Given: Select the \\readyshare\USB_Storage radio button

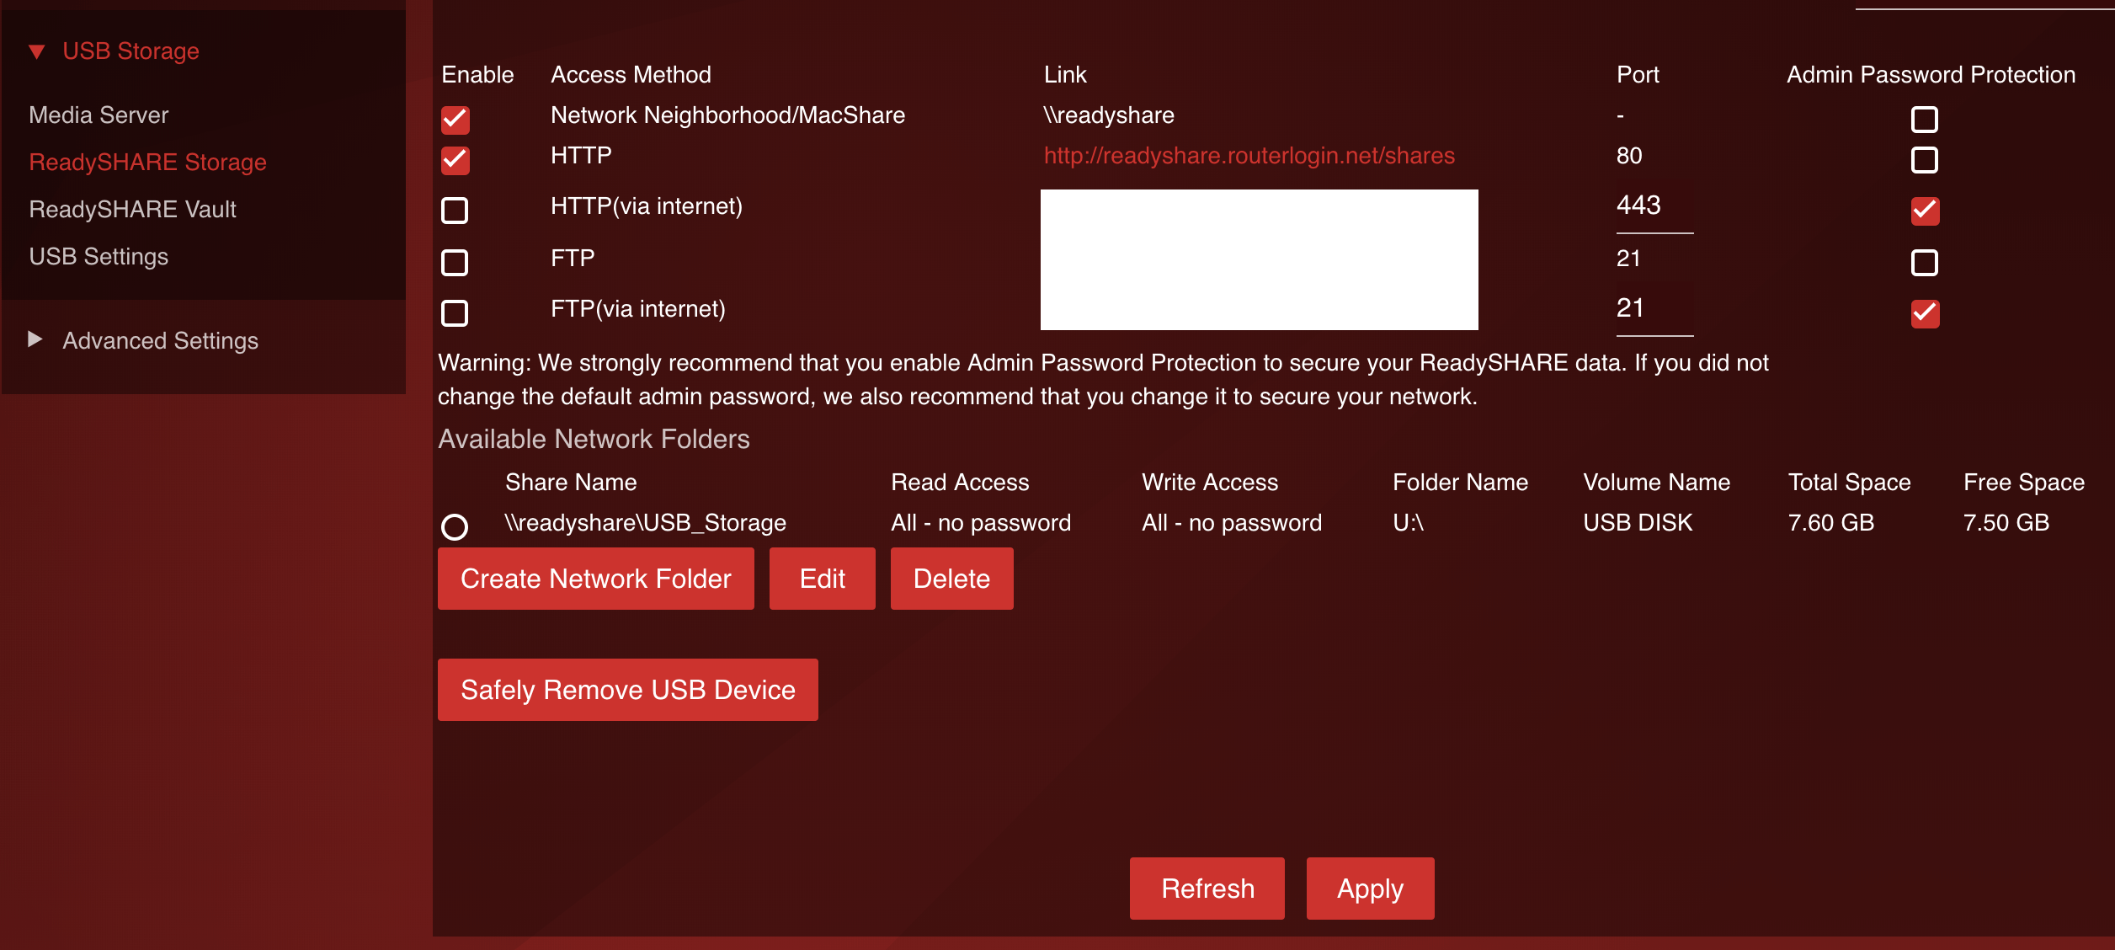Looking at the screenshot, I should 455,527.
